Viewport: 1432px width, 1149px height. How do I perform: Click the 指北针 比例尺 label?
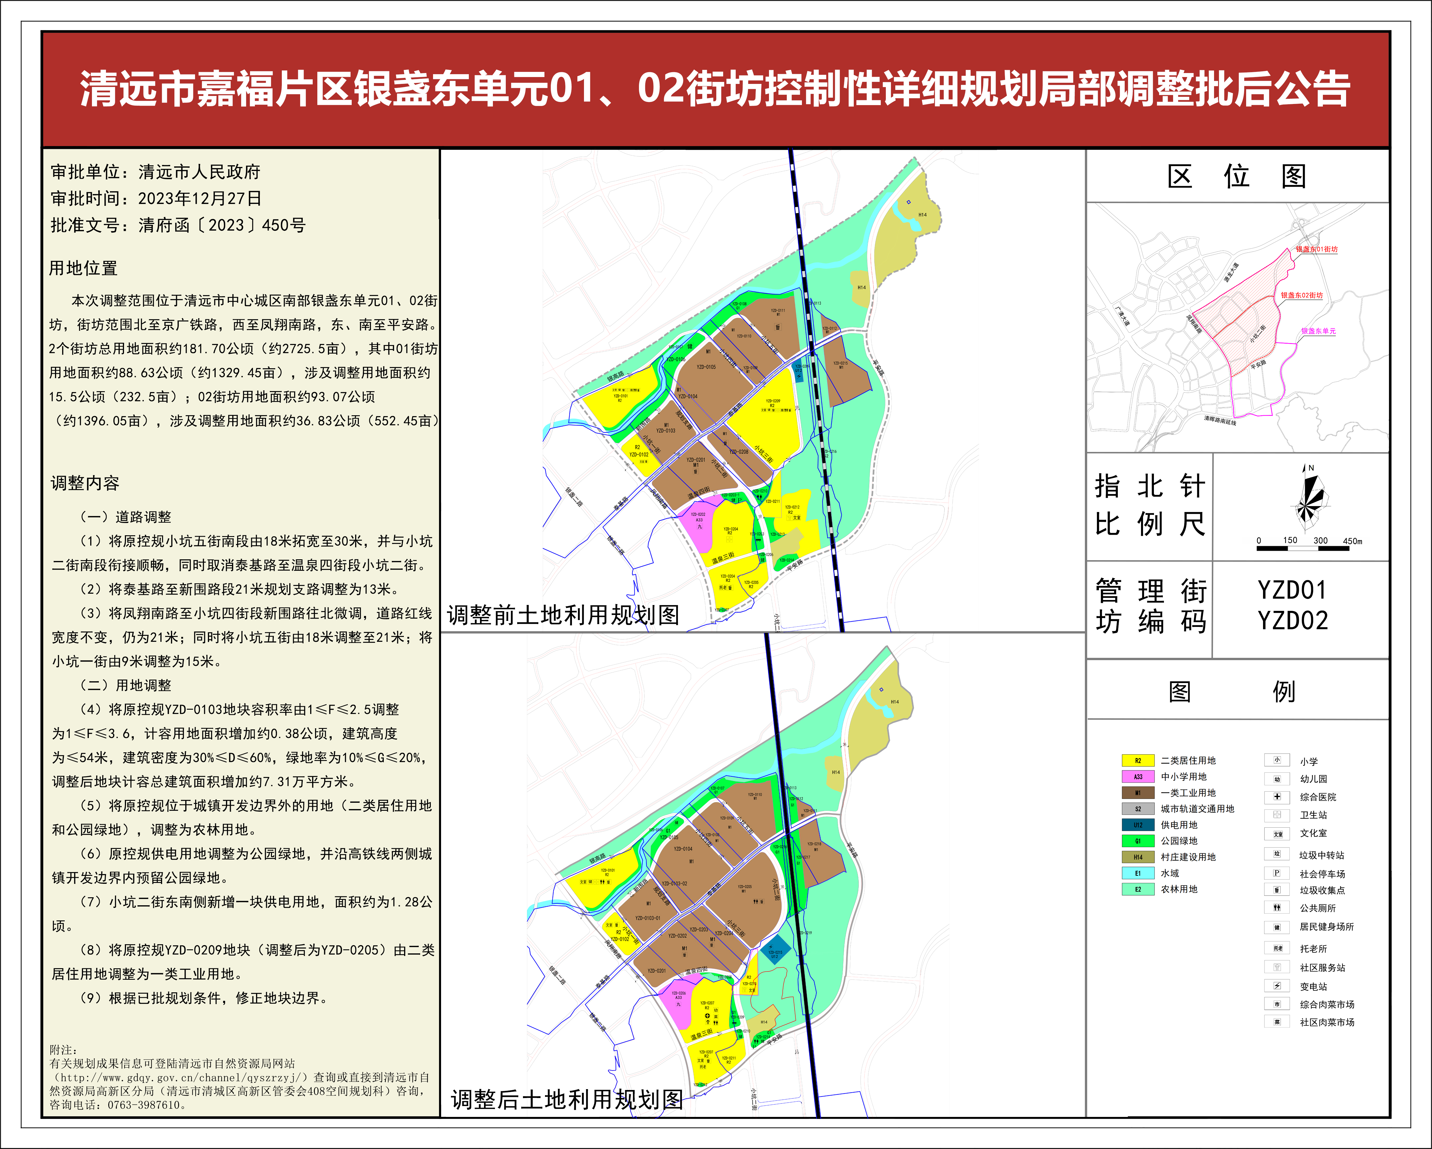pos(1150,505)
